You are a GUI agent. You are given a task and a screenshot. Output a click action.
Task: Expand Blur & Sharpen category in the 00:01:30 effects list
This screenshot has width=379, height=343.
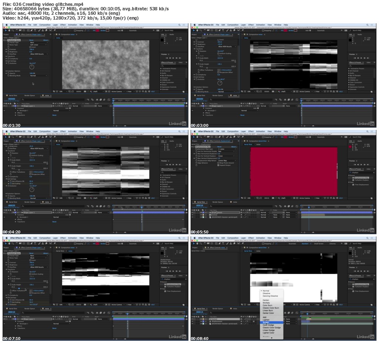tap(161, 75)
